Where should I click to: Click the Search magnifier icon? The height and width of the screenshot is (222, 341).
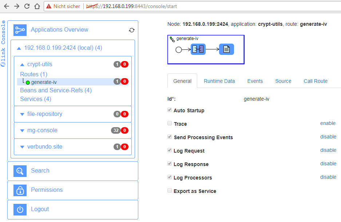[20, 171]
